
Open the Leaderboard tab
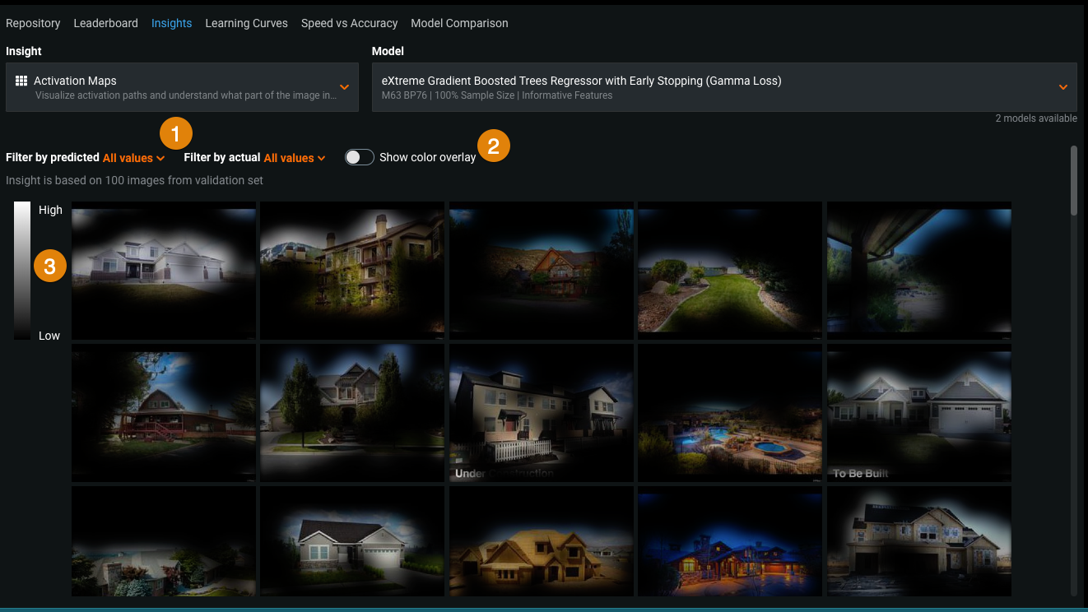point(105,23)
